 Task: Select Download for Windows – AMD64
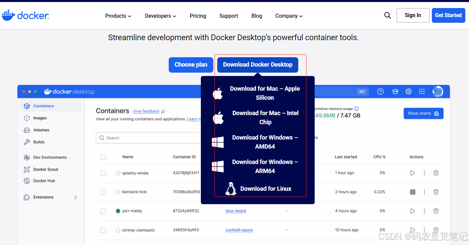click(x=265, y=142)
